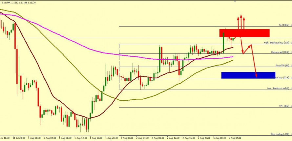The image size is (292, 141).
Task: Click the Tp (138.2) level label
Action: pos(284,25)
